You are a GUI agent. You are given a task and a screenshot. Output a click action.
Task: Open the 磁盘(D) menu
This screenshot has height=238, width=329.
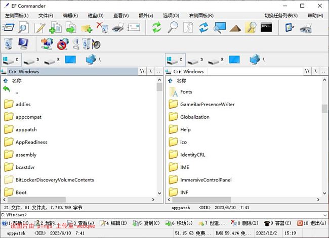coord(96,16)
